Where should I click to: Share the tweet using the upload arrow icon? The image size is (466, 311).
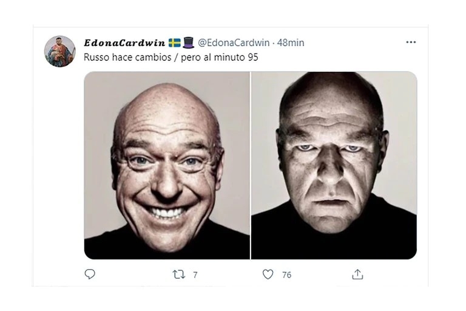[357, 275]
